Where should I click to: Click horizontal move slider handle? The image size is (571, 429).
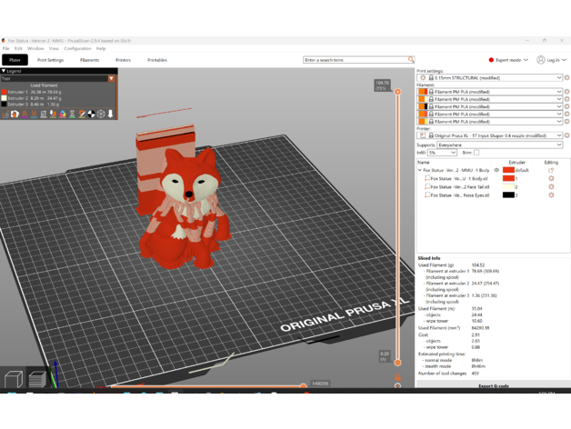[303, 385]
